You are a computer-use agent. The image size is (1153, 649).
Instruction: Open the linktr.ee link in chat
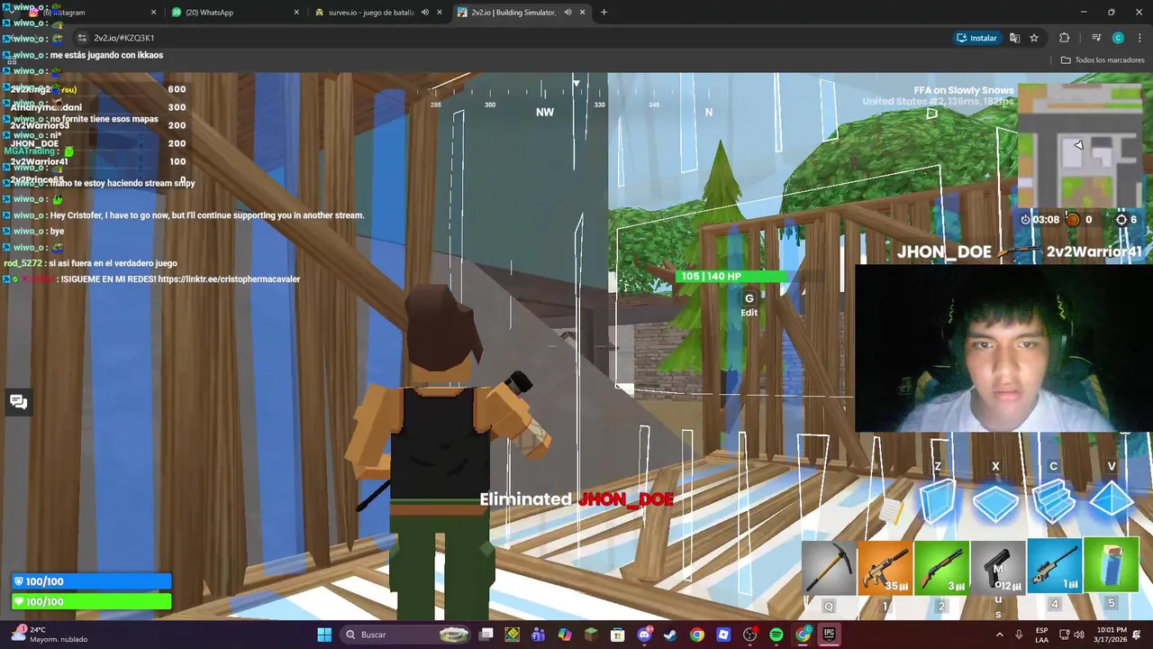point(229,279)
